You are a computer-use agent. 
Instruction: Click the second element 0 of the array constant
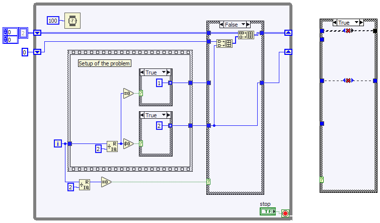click(13, 39)
